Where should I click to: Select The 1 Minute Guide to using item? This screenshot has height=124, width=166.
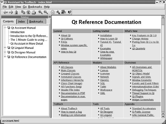tap(29, 40)
